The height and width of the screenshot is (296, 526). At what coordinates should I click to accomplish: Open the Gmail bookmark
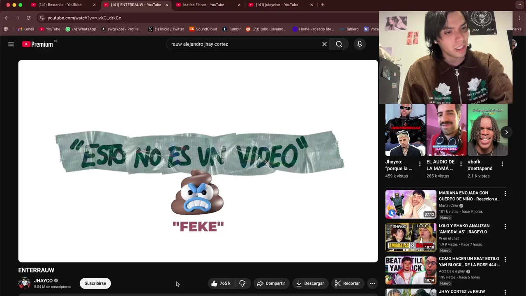point(26,29)
